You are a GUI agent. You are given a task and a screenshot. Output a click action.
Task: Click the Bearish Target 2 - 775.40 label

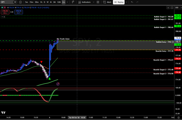[x=163, y=70]
